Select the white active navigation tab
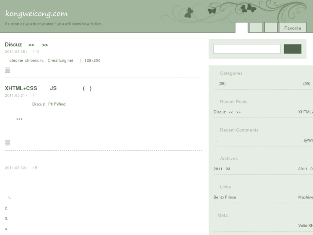 coord(242,28)
